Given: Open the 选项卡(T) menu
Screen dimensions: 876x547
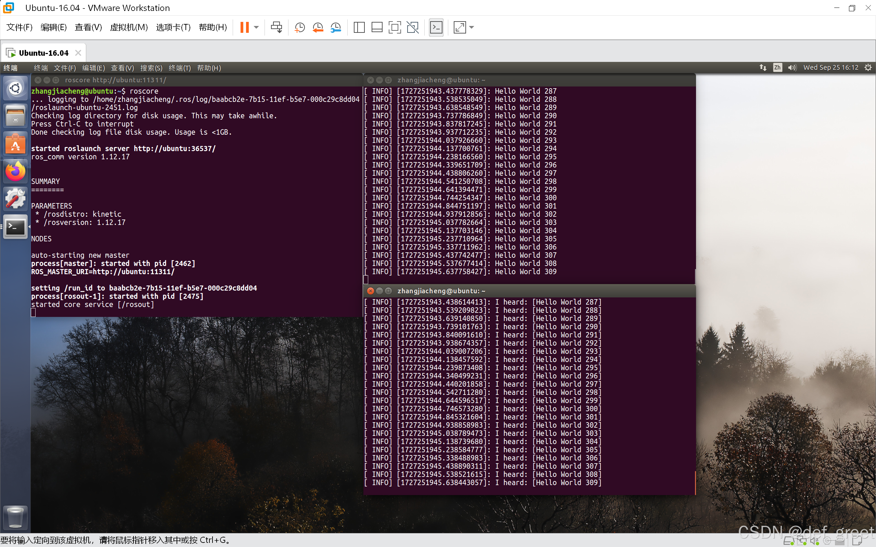Looking at the screenshot, I should click(x=173, y=27).
